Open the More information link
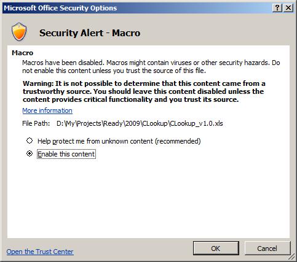This screenshot has width=297, height=262. click(47, 110)
